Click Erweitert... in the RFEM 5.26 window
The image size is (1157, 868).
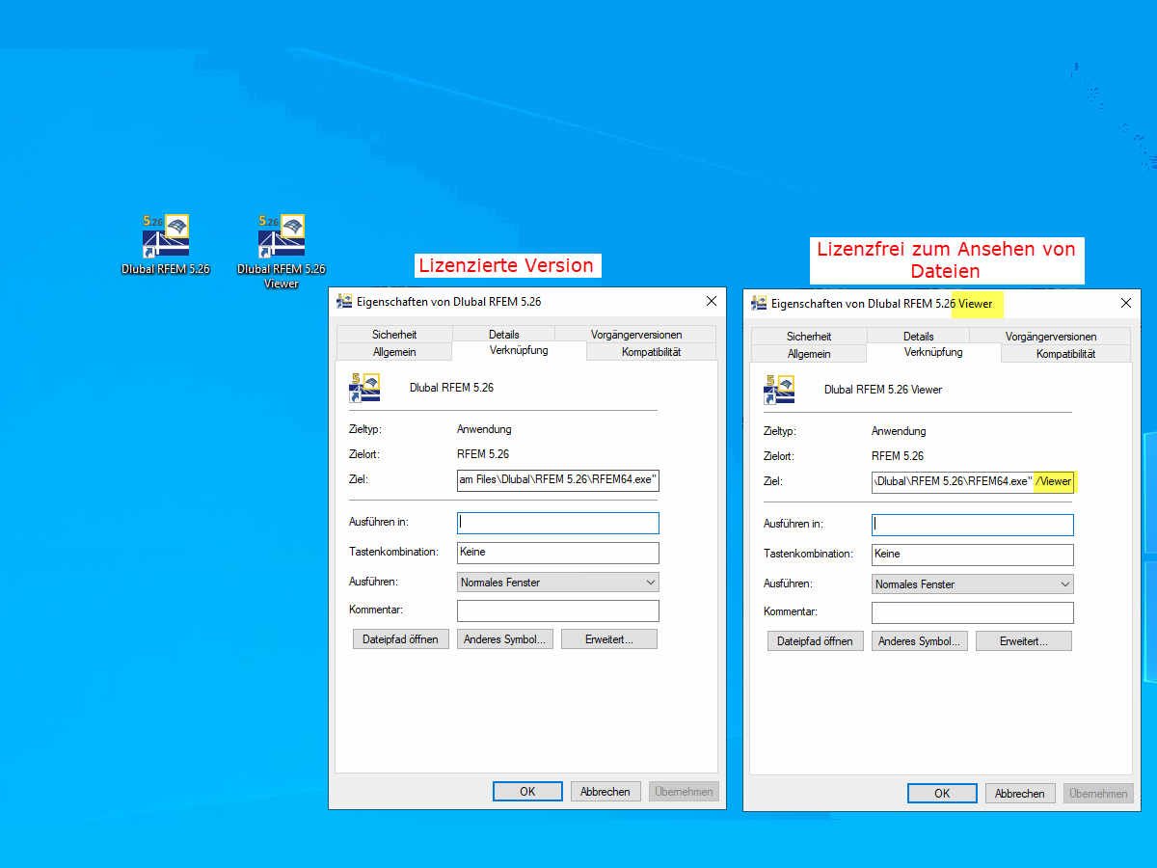(609, 639)
